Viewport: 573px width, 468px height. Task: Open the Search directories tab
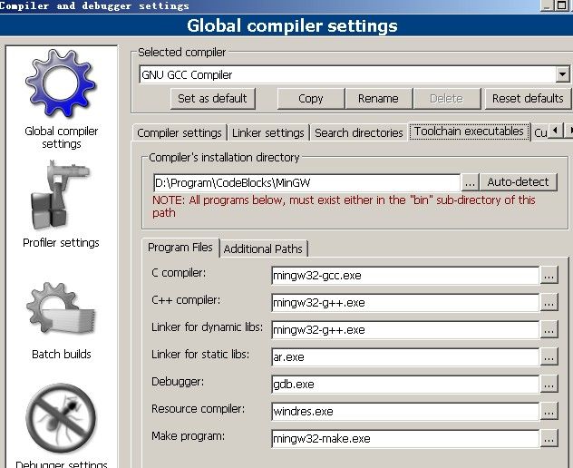(x=358, y=132)
